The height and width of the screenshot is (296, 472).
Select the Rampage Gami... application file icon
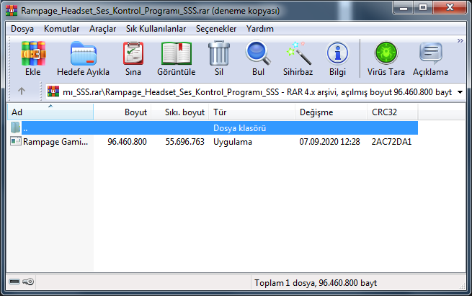[16, 141]
